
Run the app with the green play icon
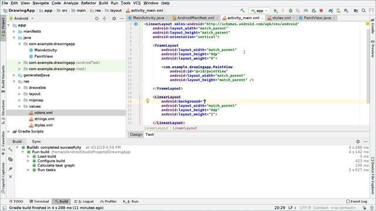pyautogui.click(x=276, y=11)
